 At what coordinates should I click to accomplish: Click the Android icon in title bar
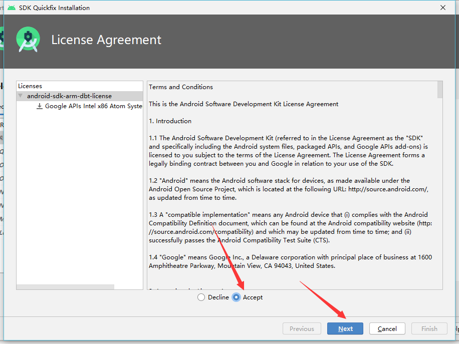click(x=12, y=8)
